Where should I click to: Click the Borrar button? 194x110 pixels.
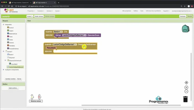pyautogui.click(x=19, y=79)
